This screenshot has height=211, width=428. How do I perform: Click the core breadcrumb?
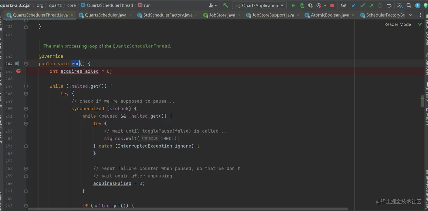tap(71, 5)
